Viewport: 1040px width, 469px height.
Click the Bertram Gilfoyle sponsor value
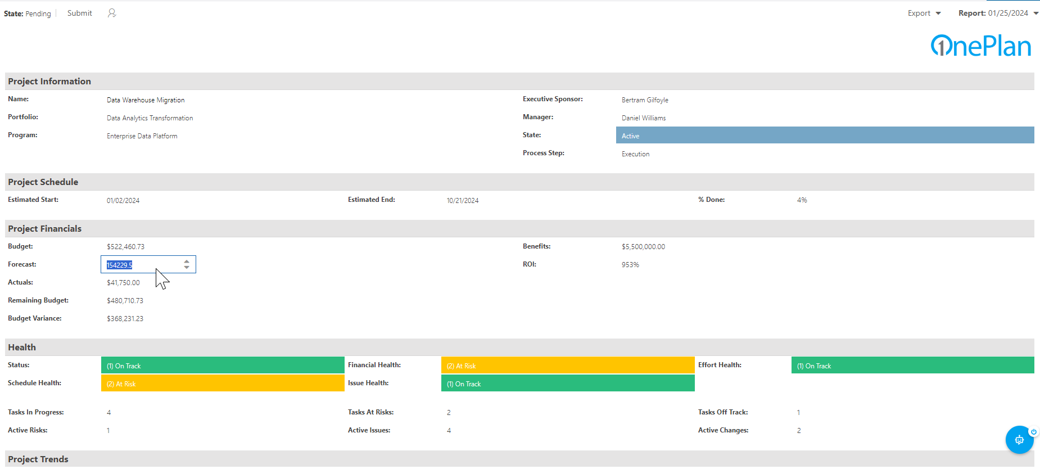click(x=645, y=100)
